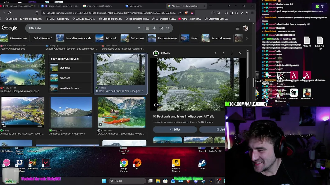Viewport: 330px width, 185px height.
Task: Open Brave Wallet icon in toolbar
Action: (237, 13)
